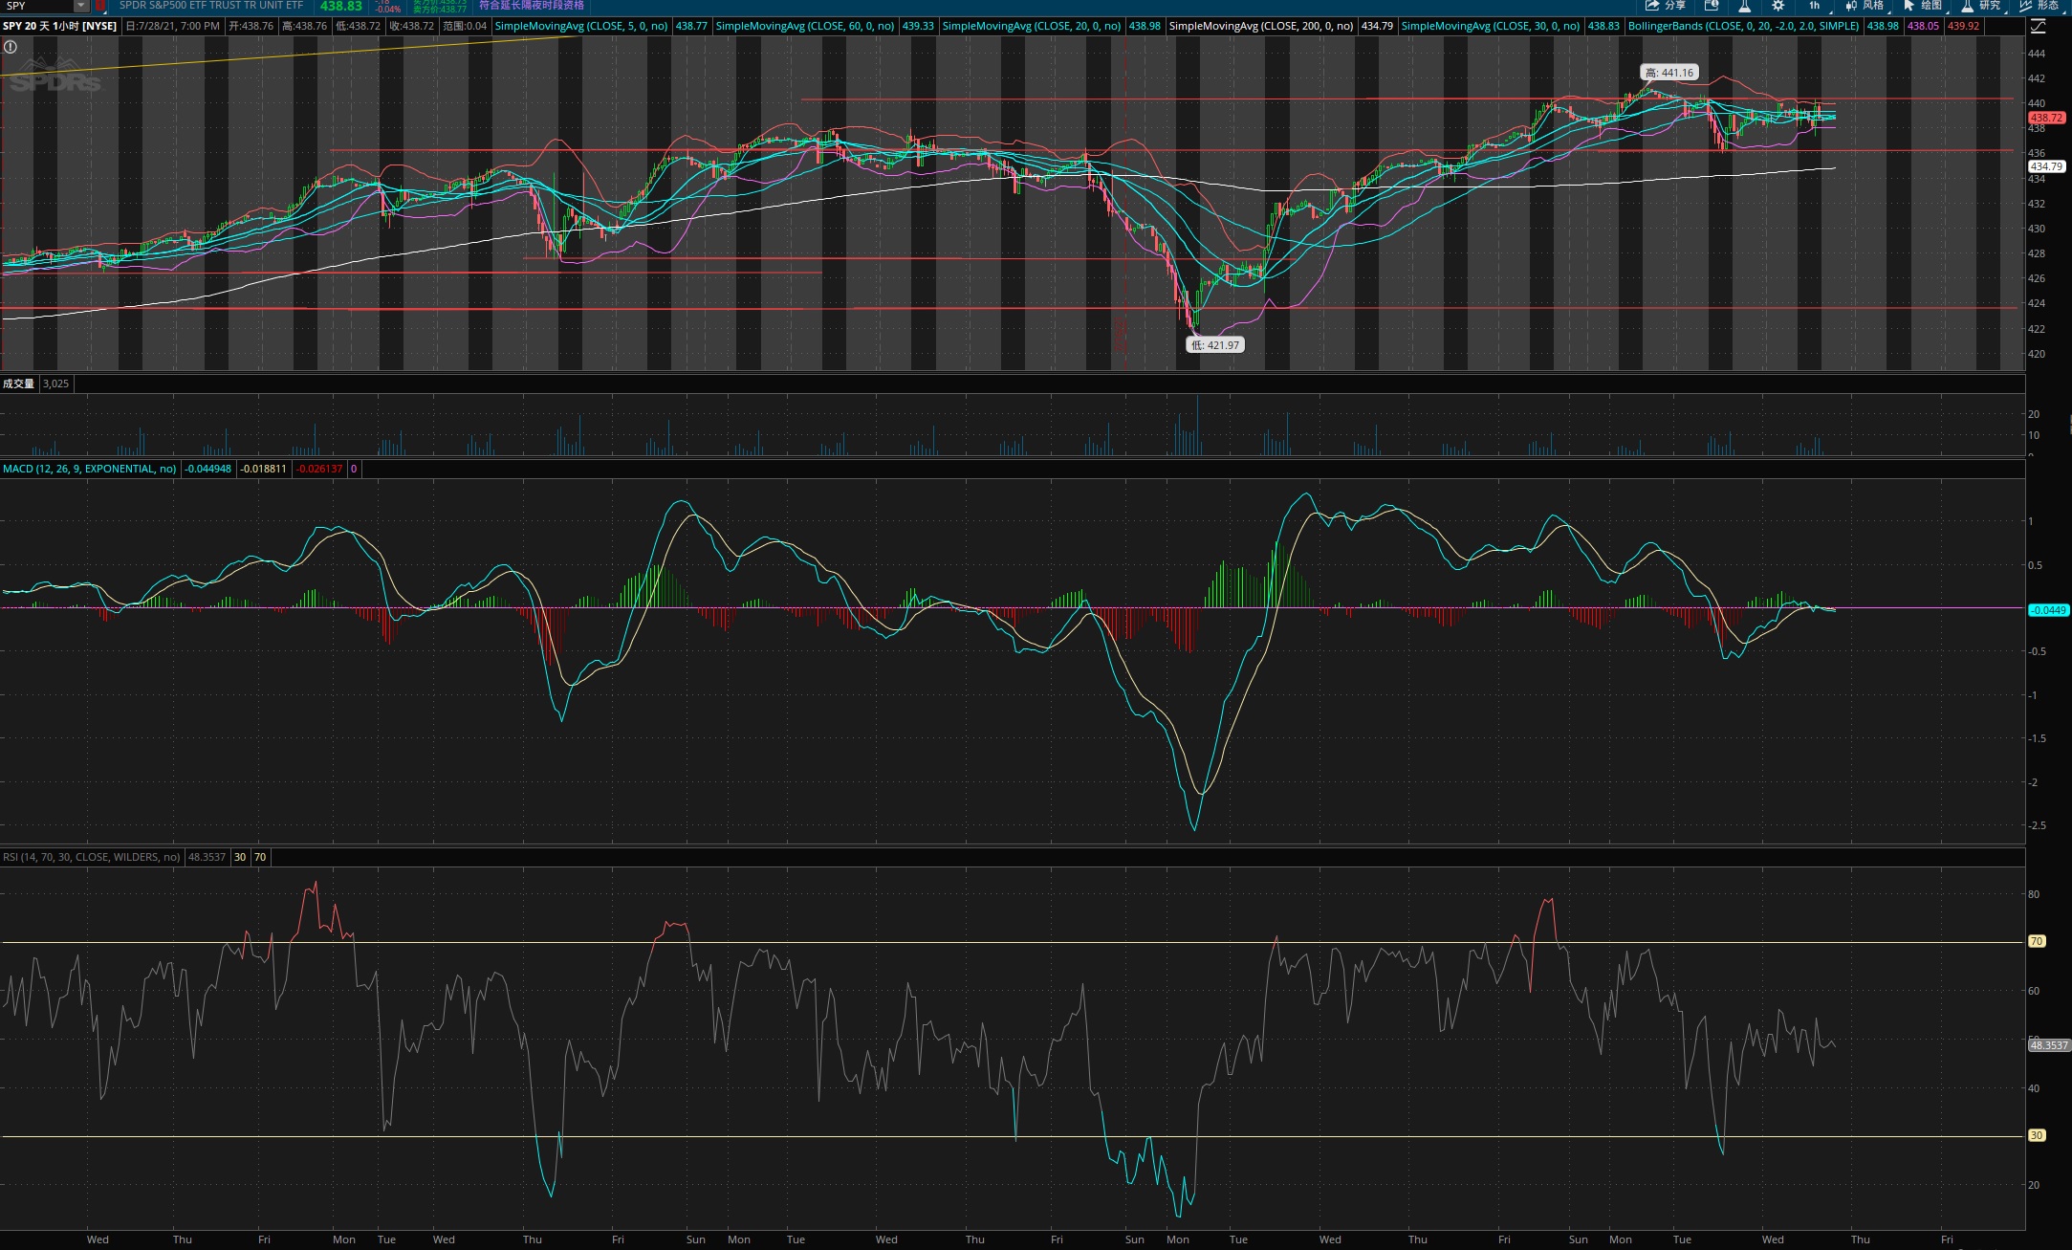Click the red flag icon beside the symbol box
This screenshot has height=1250, width=2072.
99,6
